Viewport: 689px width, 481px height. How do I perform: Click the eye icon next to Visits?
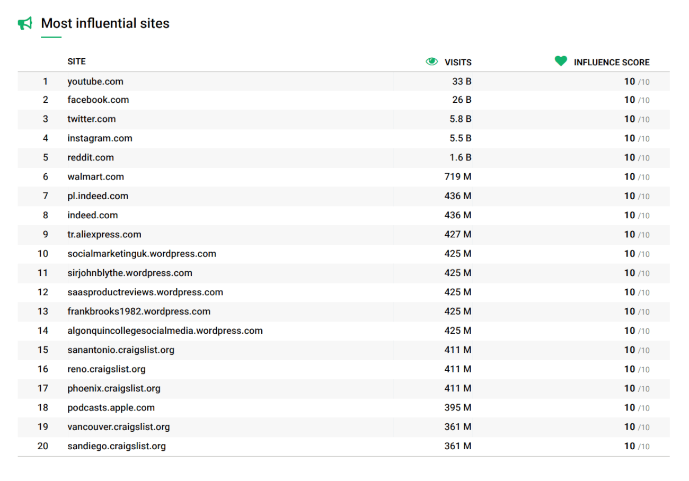click(432, 62)
